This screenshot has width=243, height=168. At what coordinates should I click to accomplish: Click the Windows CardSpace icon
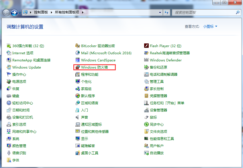77,60
